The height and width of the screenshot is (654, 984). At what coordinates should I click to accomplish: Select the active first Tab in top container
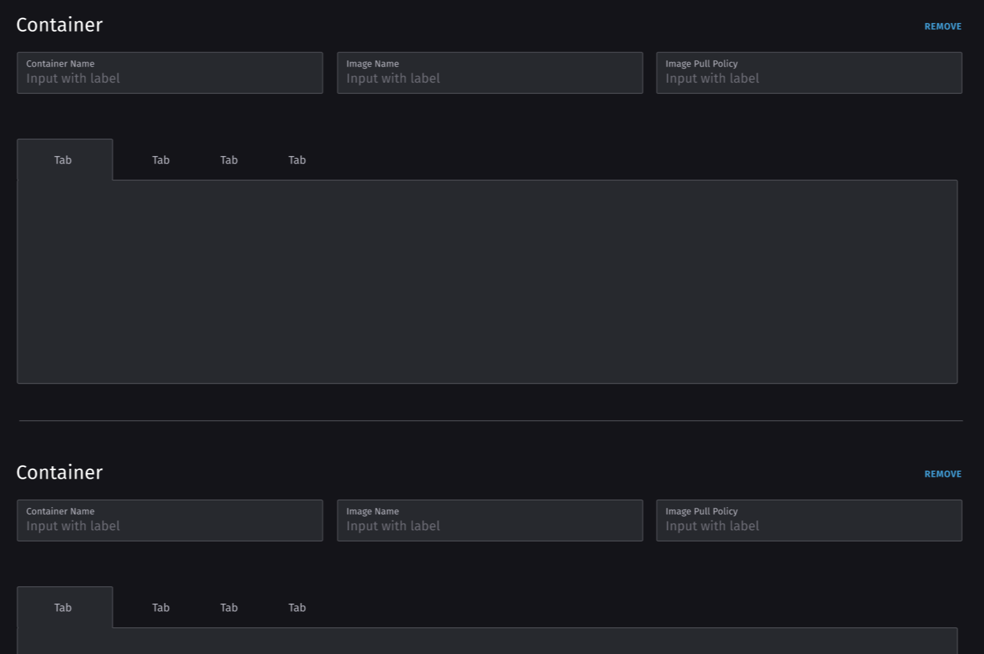tap(63, 160)
